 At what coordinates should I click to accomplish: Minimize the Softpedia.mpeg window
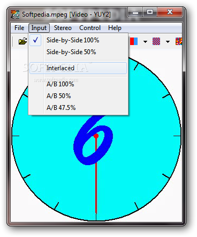(135, 12)
